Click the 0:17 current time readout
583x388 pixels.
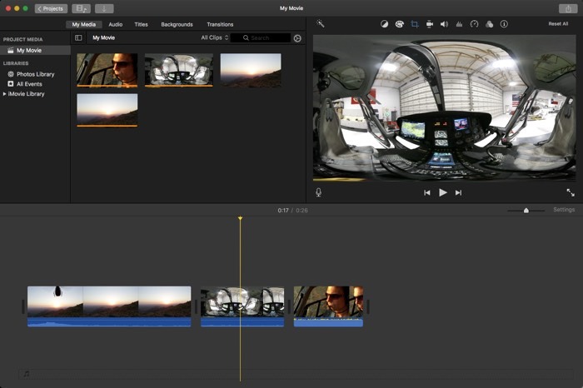click(283, 211)
